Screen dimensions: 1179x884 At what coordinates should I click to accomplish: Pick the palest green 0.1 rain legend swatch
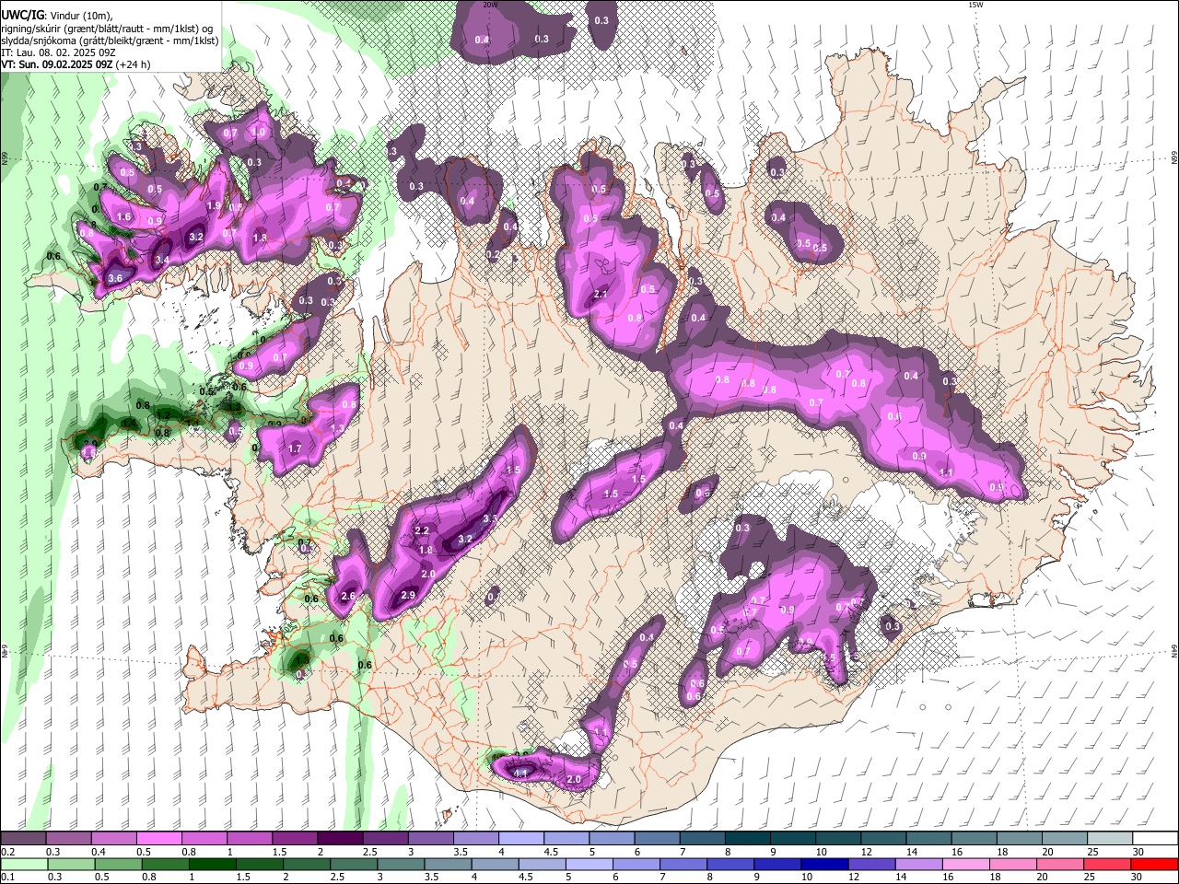pyautogui.click(x=22, y=864)
